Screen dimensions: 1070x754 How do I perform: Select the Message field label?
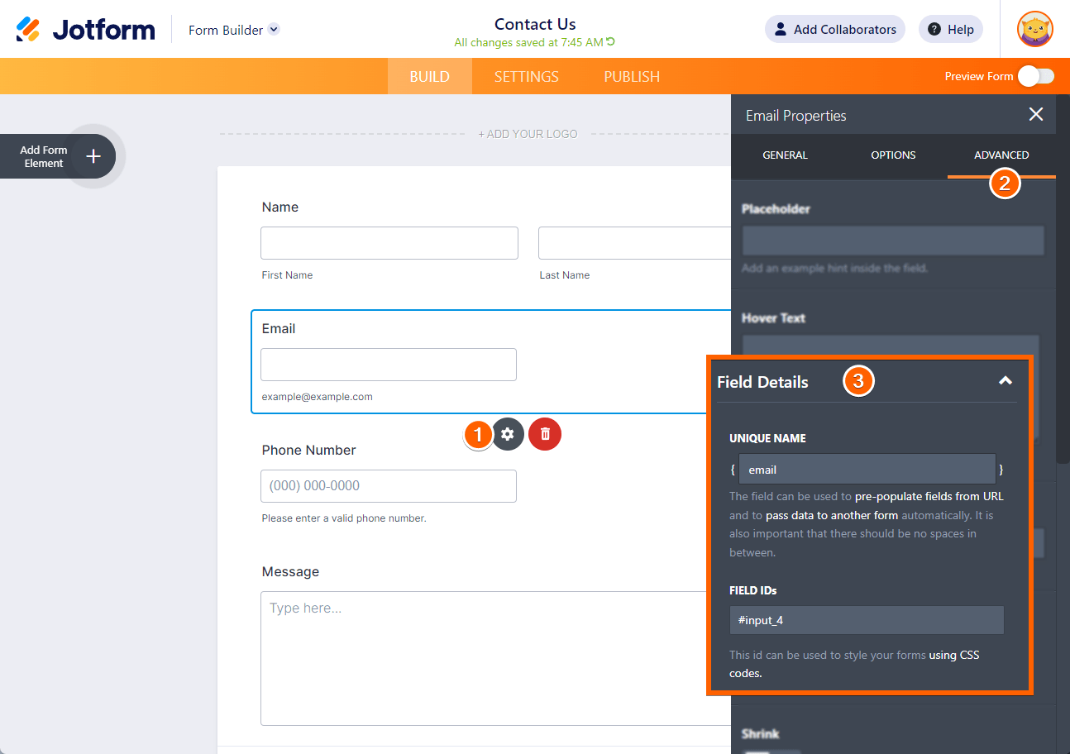[x=290, y=572]
